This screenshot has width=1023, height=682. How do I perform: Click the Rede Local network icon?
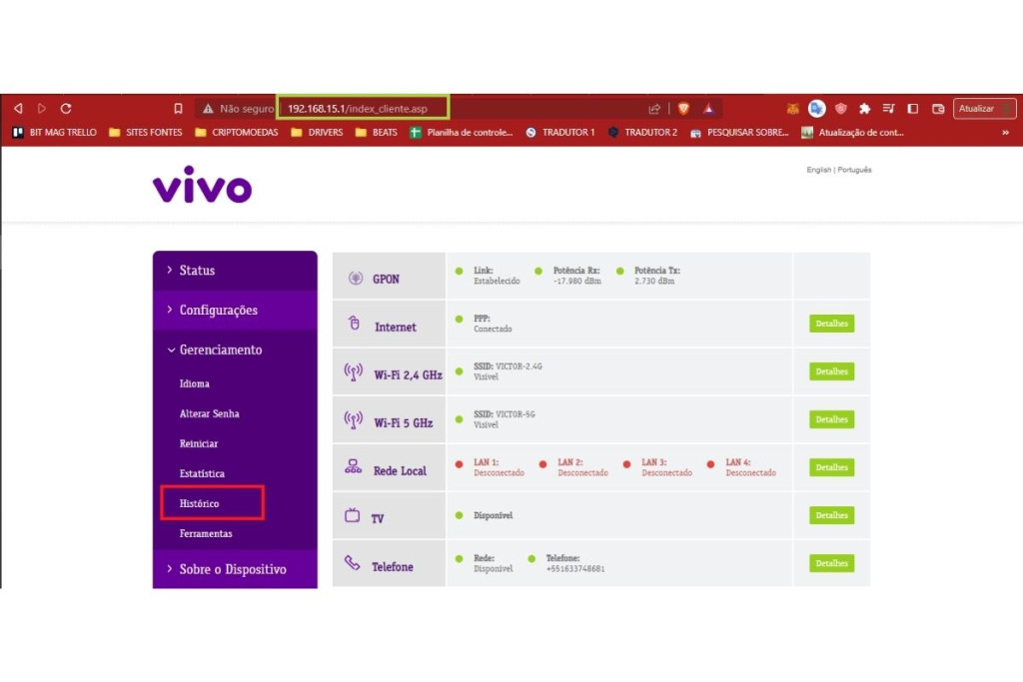(355, 466)
